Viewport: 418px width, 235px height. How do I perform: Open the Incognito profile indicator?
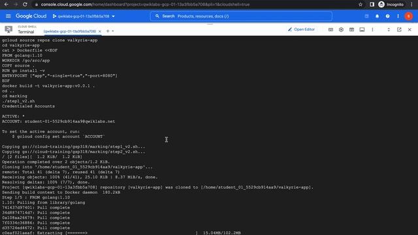point(391,5)
